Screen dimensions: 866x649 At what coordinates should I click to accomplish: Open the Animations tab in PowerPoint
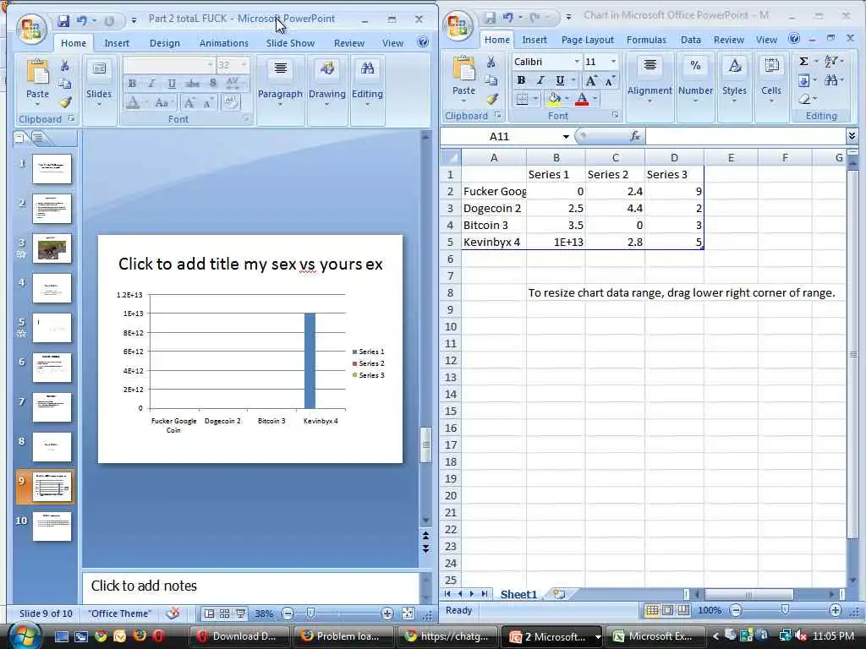[223, 43]
